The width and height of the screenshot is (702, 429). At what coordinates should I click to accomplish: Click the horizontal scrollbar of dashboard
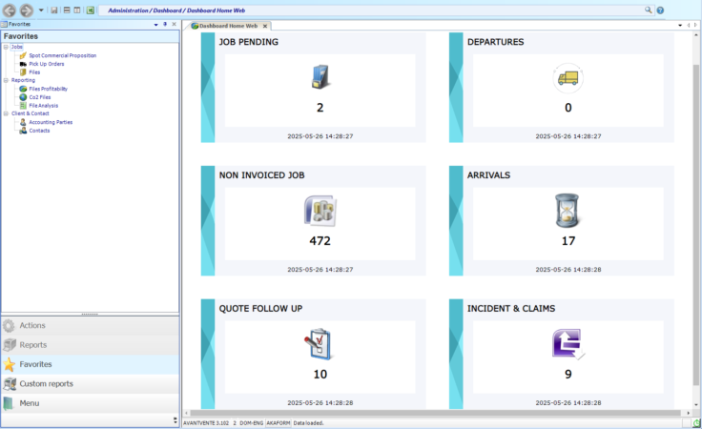435,413
